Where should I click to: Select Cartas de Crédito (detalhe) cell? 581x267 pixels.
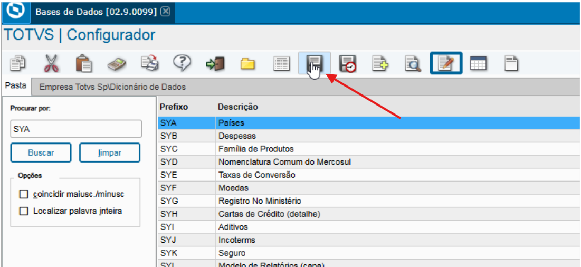click(398, 214)
